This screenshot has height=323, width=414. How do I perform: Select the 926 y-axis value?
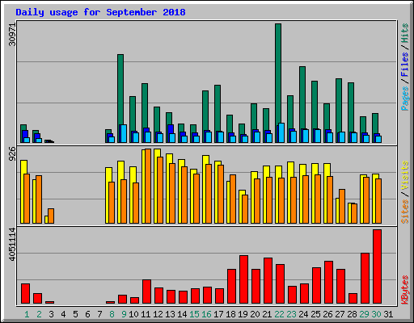point(12,154)
